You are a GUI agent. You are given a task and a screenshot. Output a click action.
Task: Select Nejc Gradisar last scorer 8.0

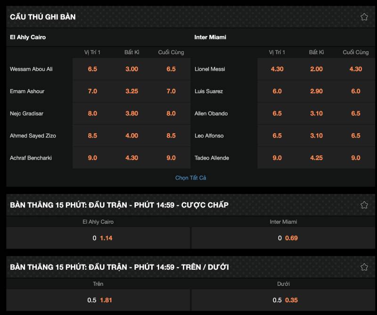171,113
